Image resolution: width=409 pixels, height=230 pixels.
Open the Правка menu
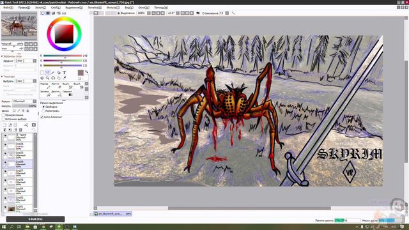point(24,8)
